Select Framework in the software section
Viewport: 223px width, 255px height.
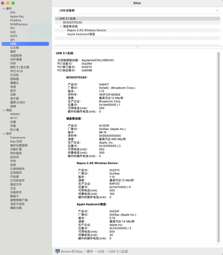click(17, 138)
